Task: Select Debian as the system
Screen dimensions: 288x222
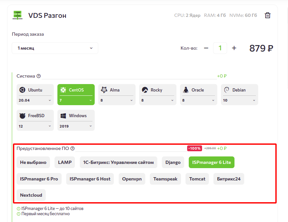Action: click(239, 90)
